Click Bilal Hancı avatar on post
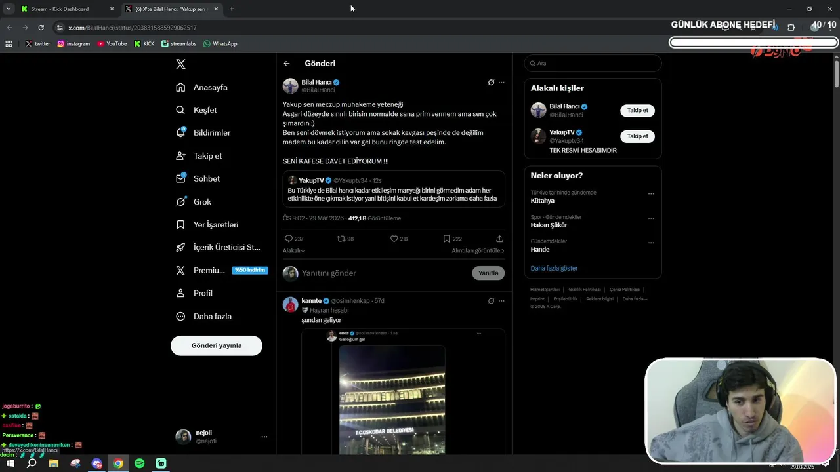 pyautogui.click(x=291, y=86)
